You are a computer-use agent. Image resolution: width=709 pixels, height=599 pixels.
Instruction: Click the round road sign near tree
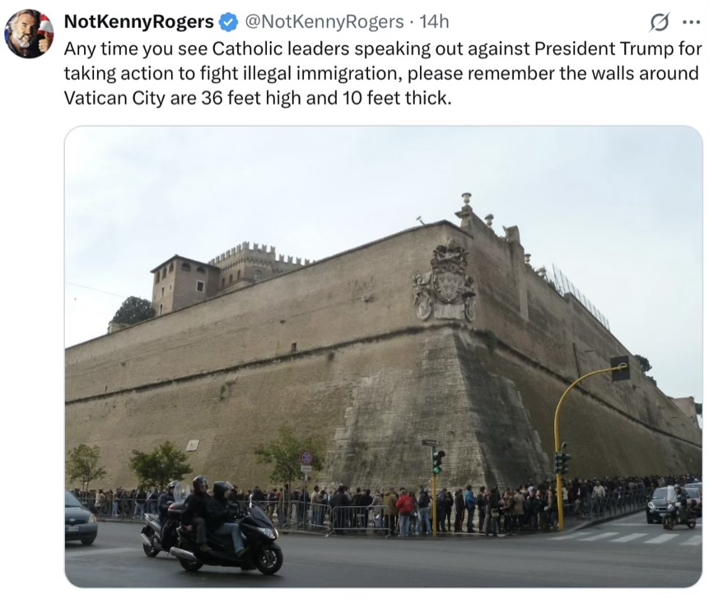[x=306, y=458]
